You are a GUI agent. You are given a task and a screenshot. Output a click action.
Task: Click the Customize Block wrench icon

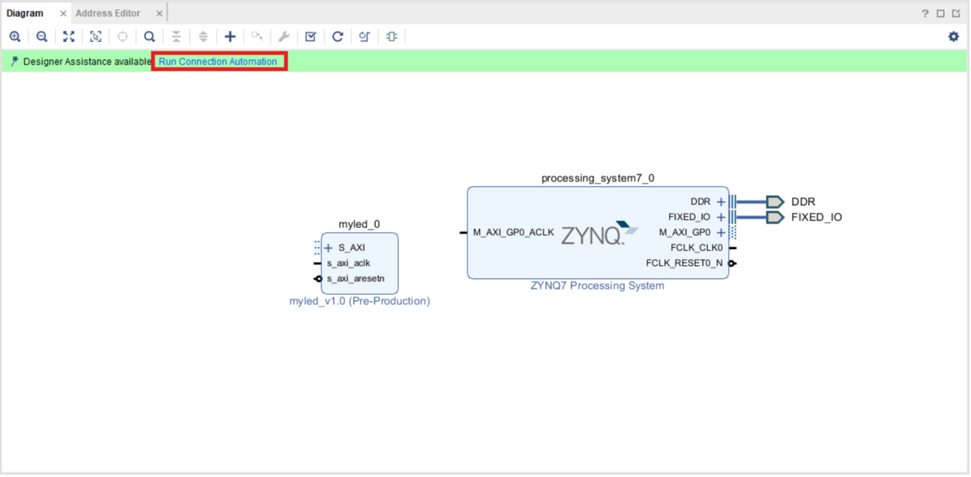coord(284,36)
